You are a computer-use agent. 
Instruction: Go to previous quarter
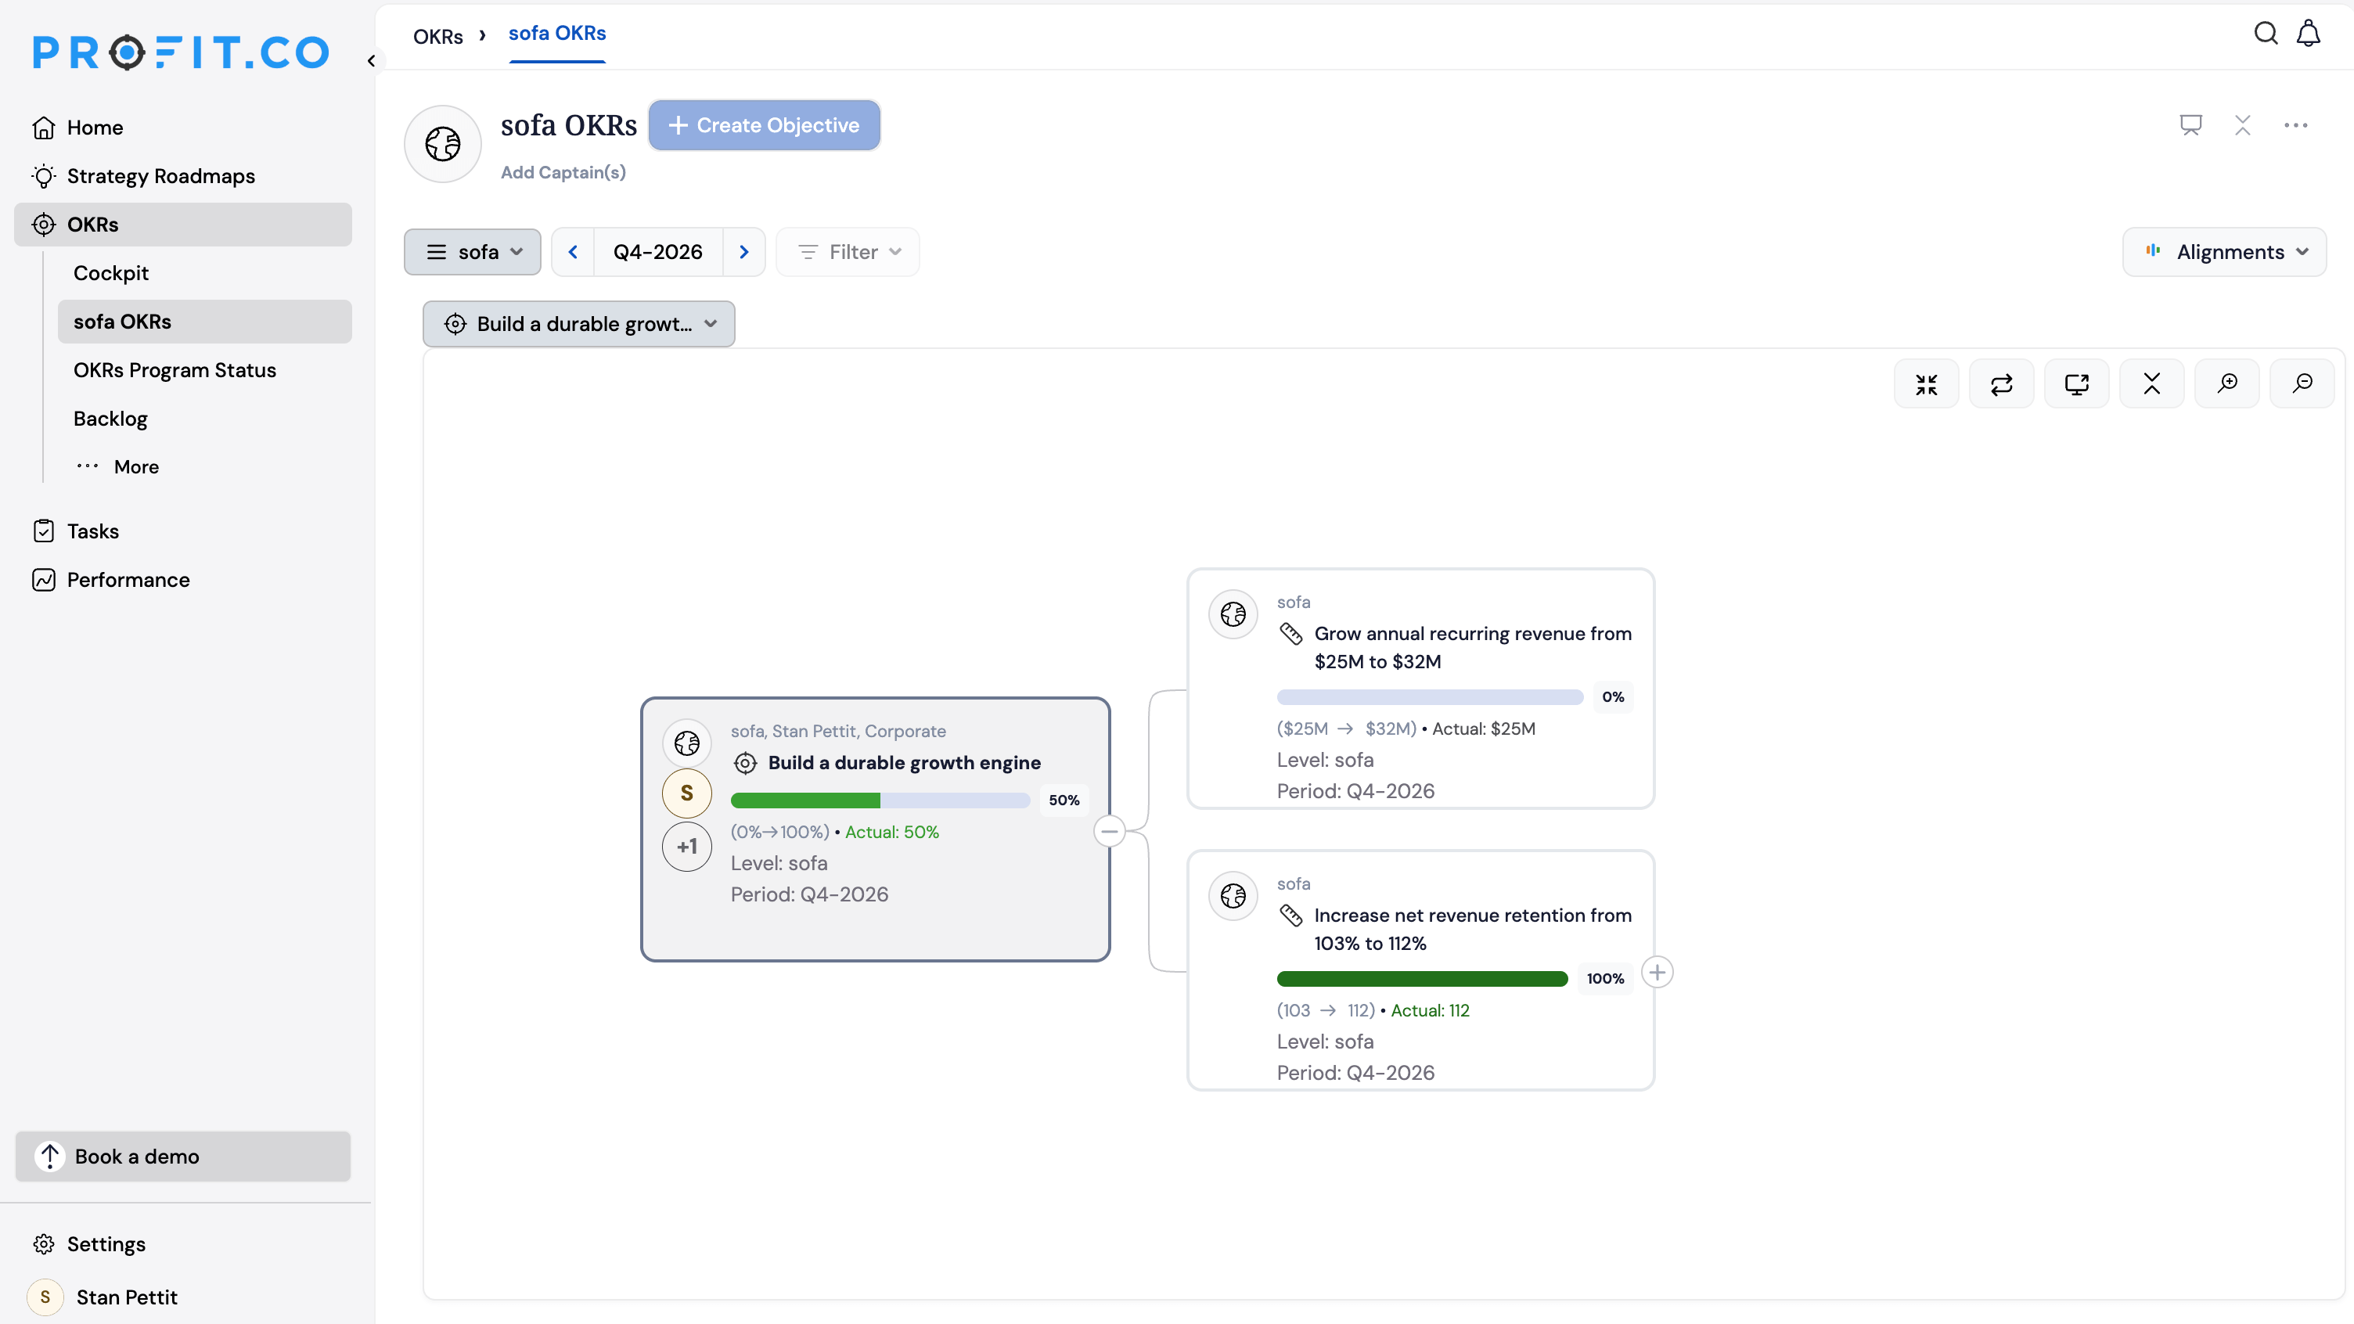coord(573,252)
